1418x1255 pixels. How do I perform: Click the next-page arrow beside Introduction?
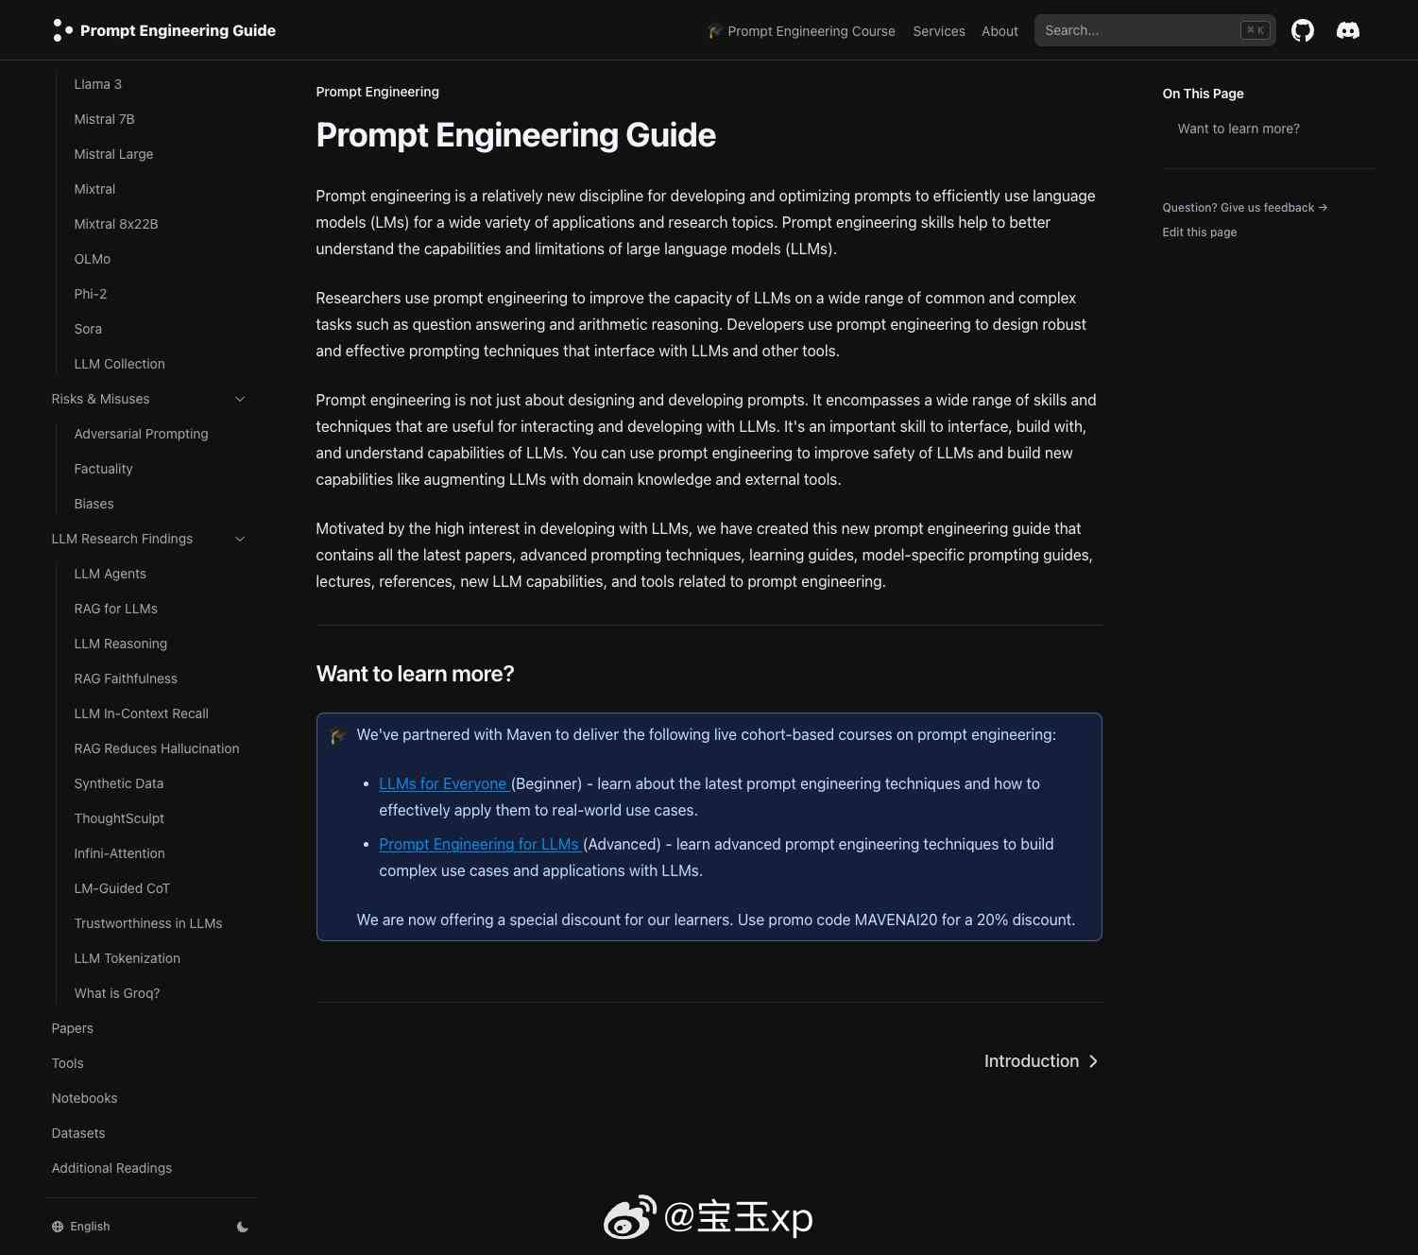pyautogui.click(x=1093, y=1061)
